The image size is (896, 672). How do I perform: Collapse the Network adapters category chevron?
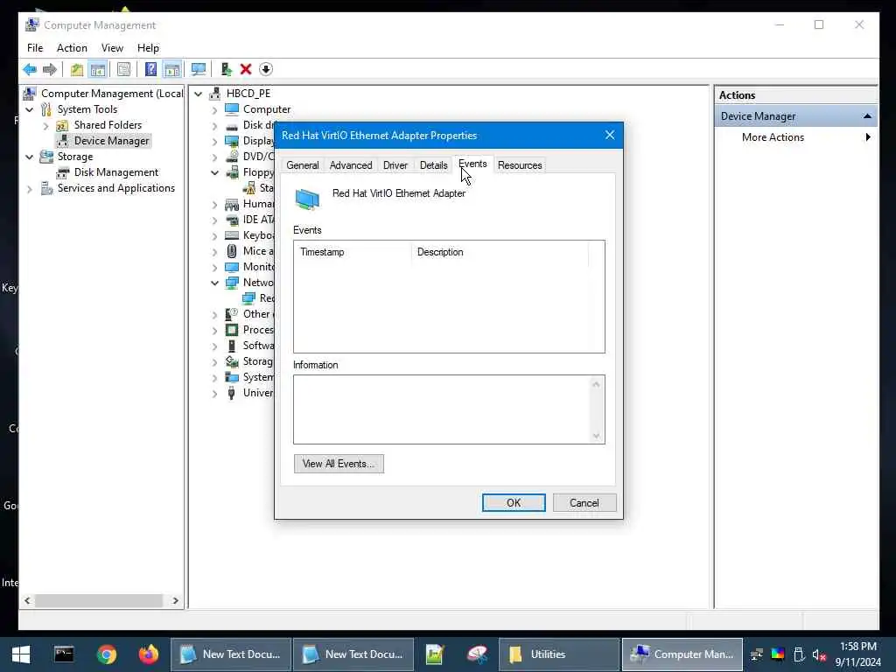[x=215, y=283]
